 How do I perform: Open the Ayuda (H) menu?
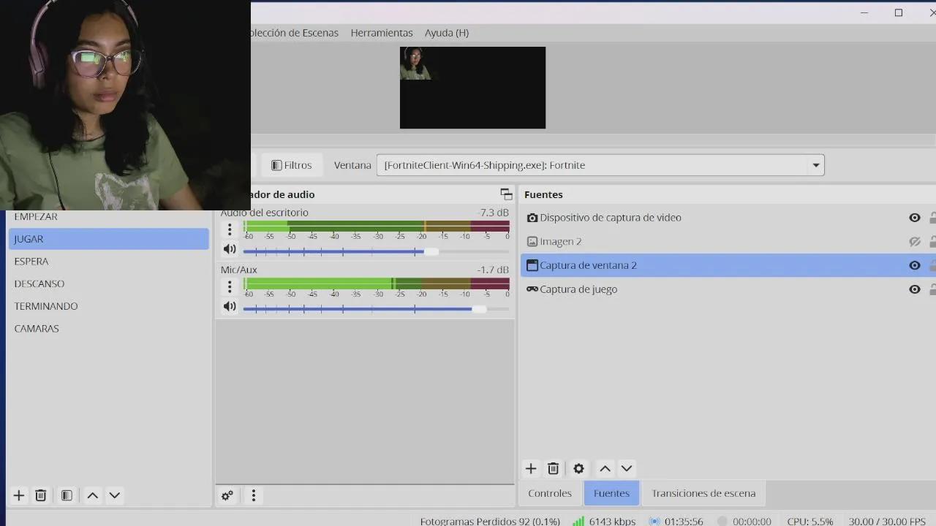tap(447, 33)
